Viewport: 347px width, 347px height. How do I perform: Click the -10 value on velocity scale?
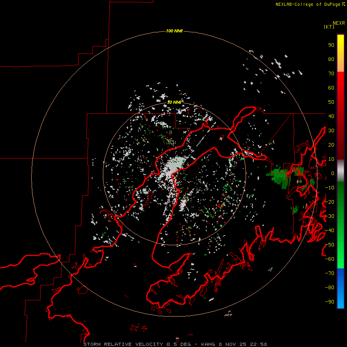[x=330, y=188]
